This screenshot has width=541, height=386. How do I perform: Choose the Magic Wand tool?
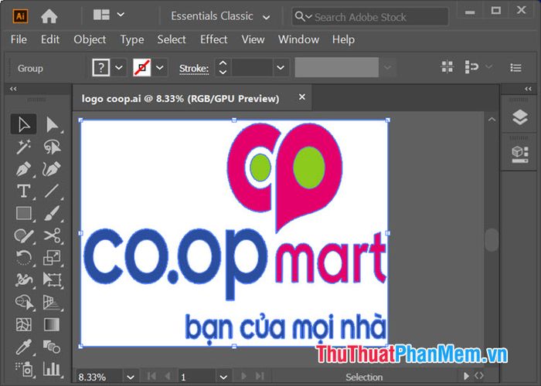point(23,147)
